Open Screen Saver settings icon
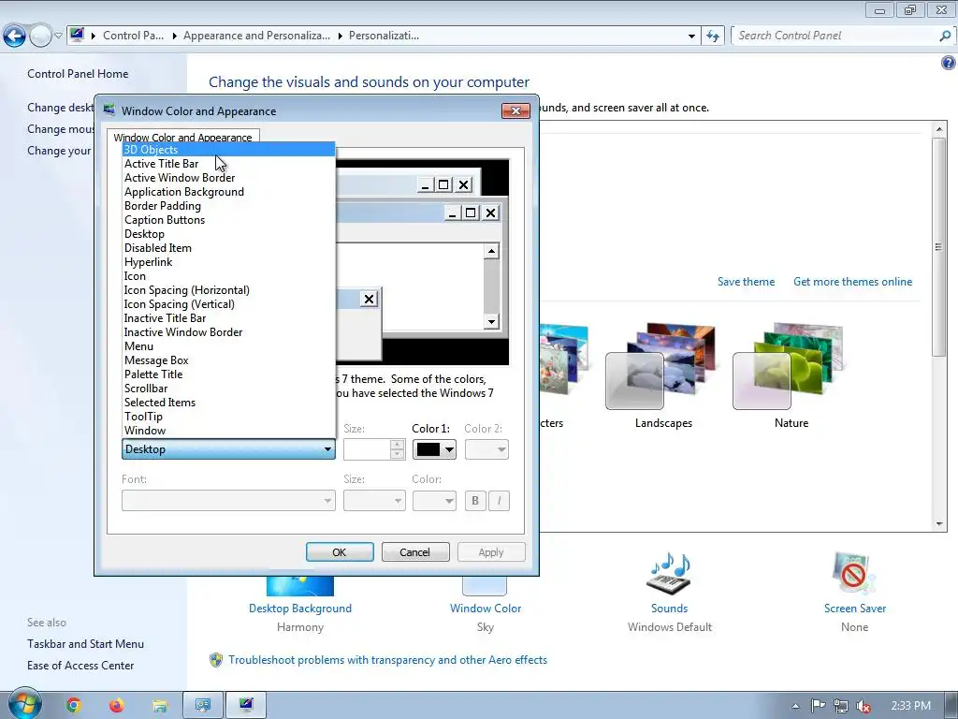 pyautogui.click(x=855, y=574)
